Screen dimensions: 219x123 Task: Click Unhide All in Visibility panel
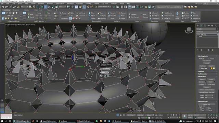tap(166, 18)
